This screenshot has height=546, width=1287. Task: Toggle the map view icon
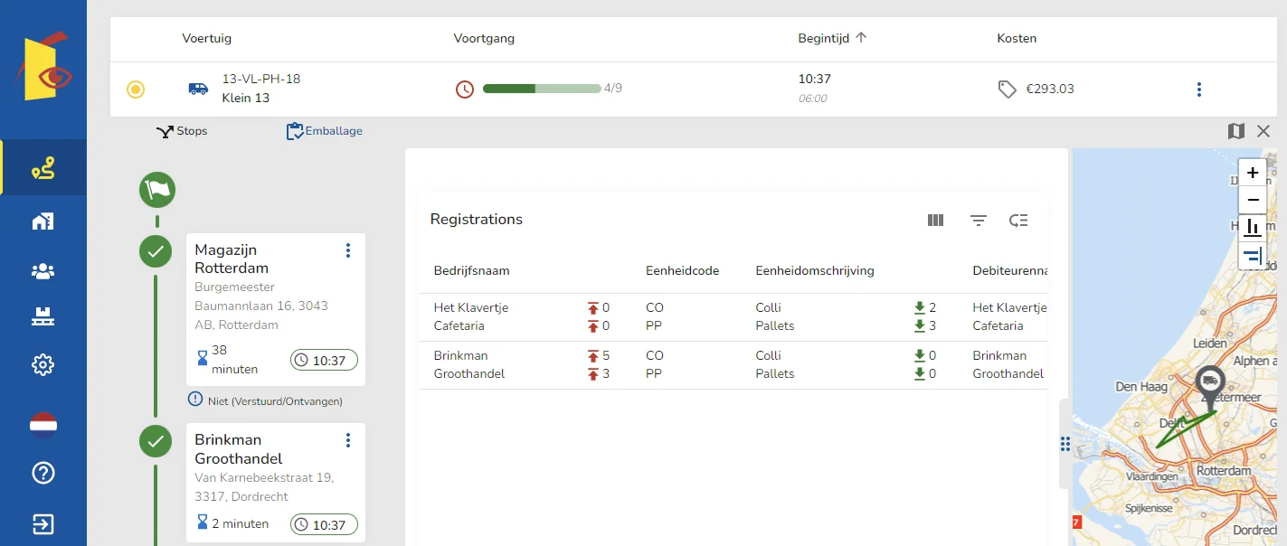pos(1236,131)
